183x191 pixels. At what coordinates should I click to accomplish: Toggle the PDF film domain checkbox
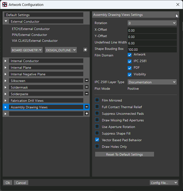coord(130,68)
